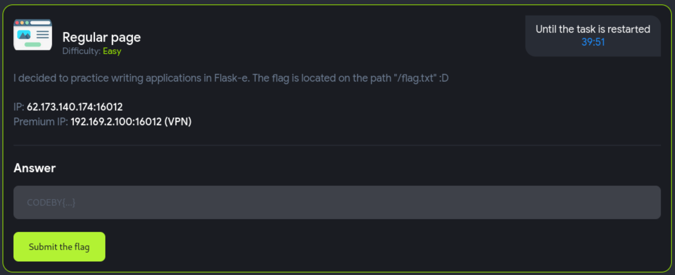675x275 pixels.
Task: Click the "Premium IP:" label
Action: pos(40,122)
